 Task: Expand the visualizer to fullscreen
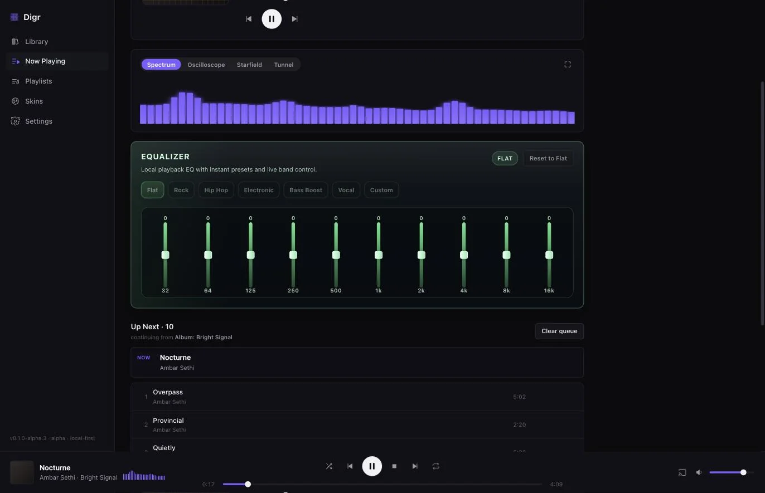[x=568, y=65]
